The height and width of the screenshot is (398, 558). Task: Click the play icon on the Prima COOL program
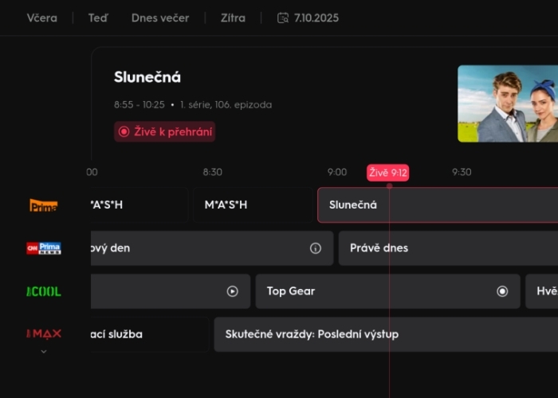(233, 291)
